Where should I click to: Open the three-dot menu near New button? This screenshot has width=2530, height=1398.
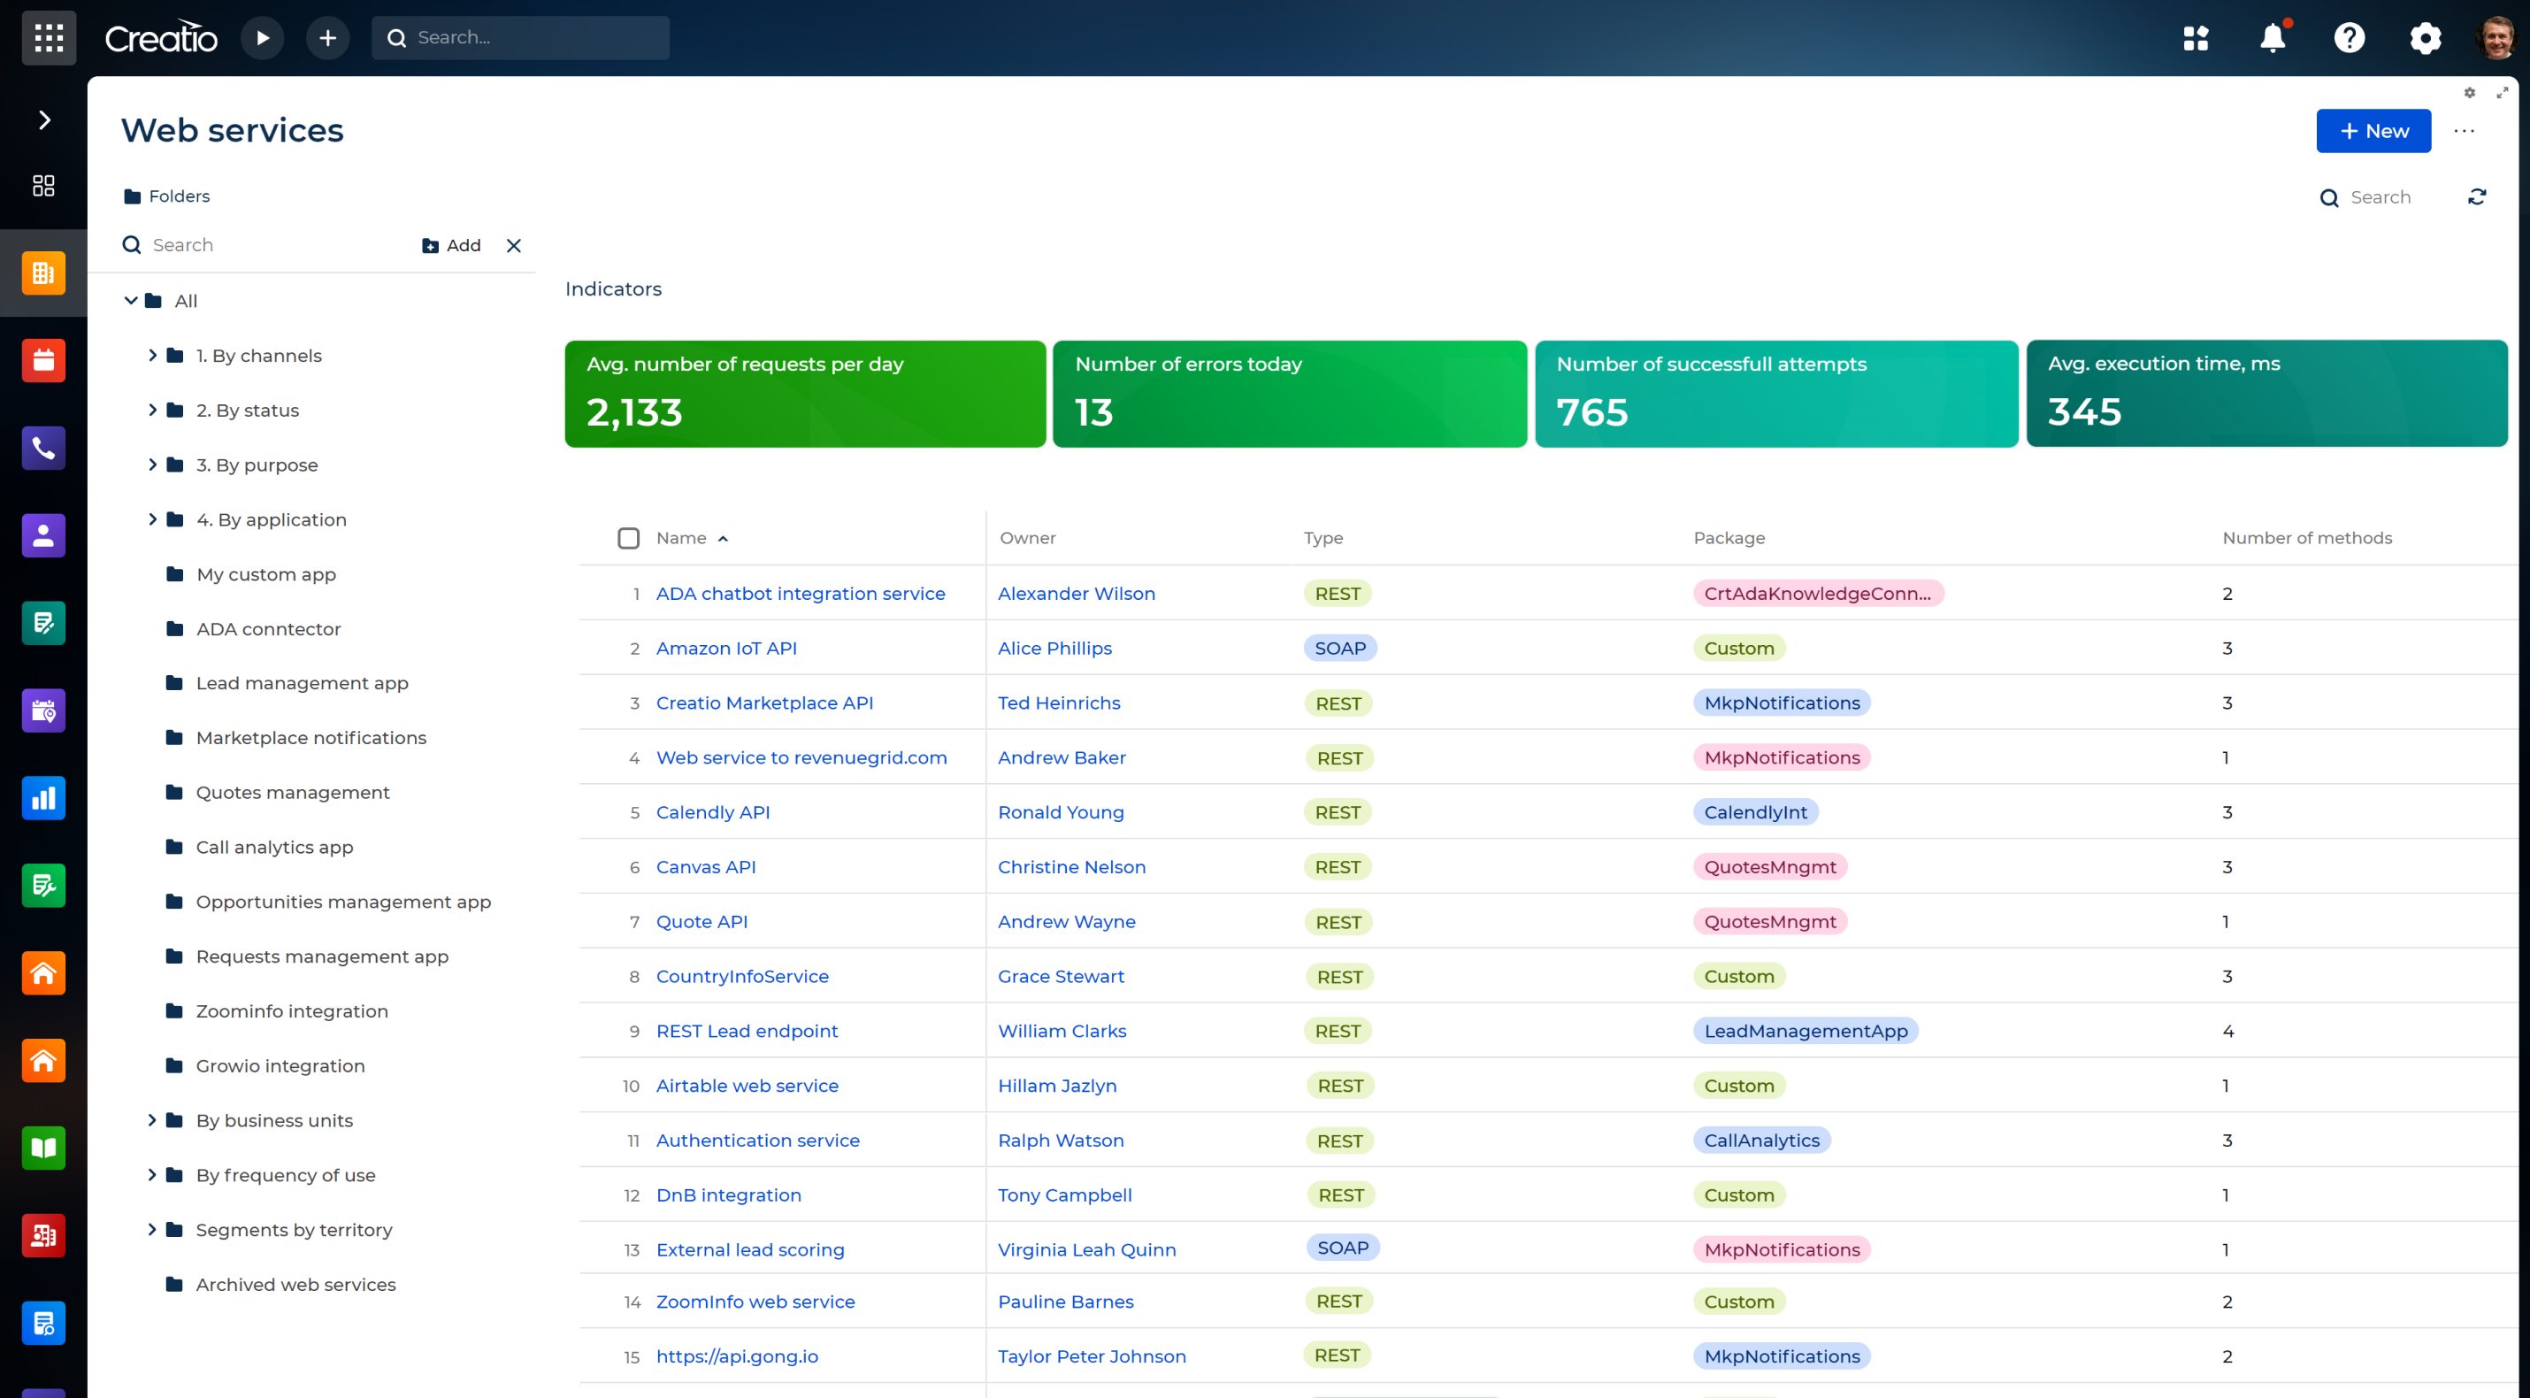2465,131
